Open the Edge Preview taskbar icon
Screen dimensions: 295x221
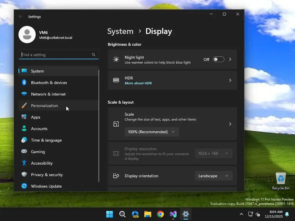pos(135,214)
